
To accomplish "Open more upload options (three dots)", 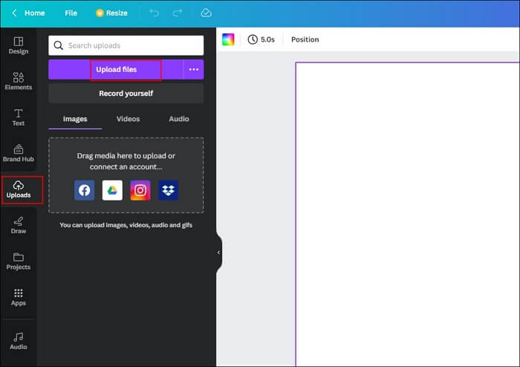I will [193, 70].
